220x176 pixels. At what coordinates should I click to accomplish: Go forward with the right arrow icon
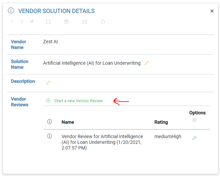tap(22, 22)
